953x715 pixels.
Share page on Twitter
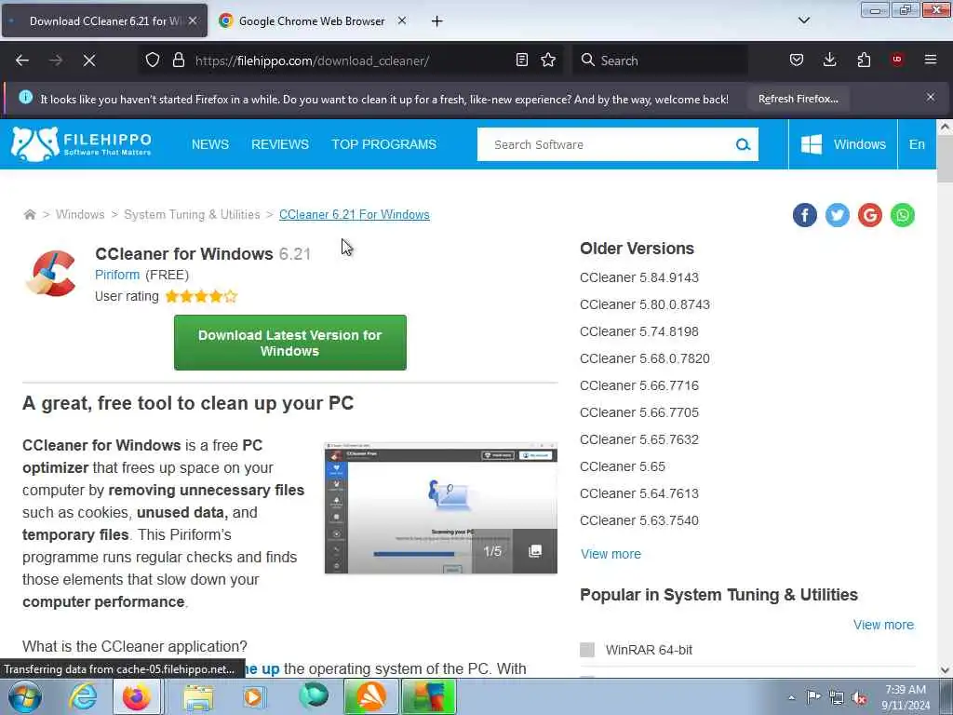pos(838,215)
